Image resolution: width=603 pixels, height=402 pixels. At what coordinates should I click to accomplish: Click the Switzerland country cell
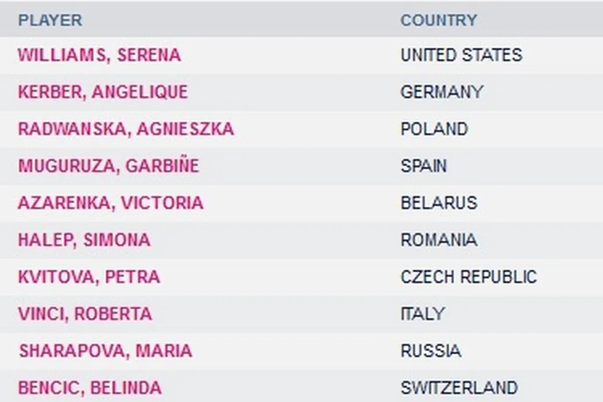pyautogui.click(x=459, y=388)
